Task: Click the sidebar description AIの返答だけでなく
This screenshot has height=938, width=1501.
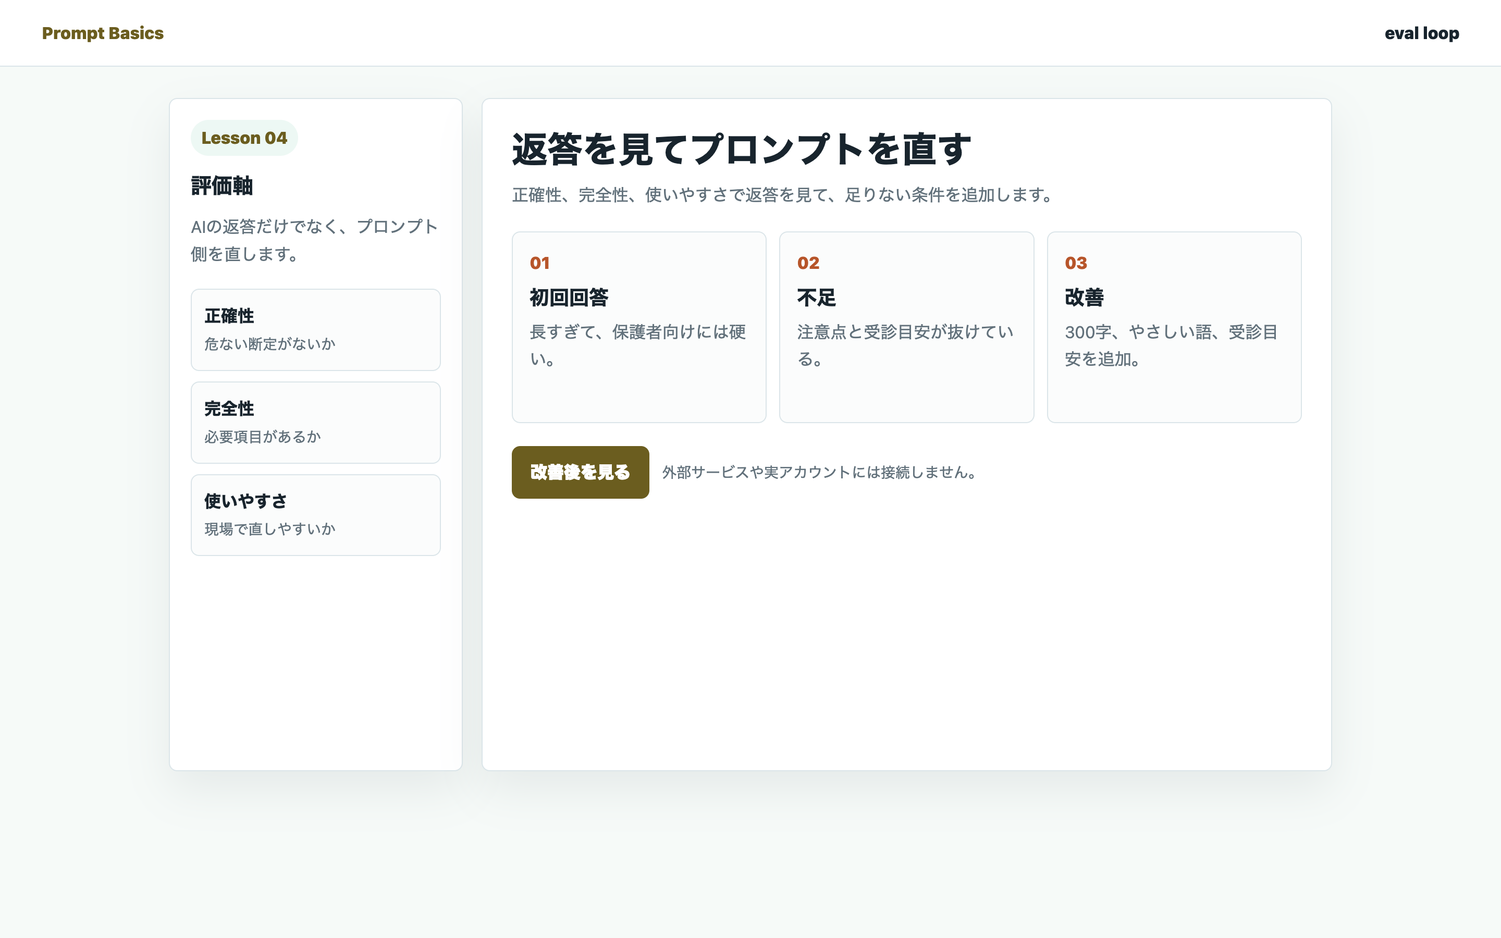Action: [x=314, y=240]
